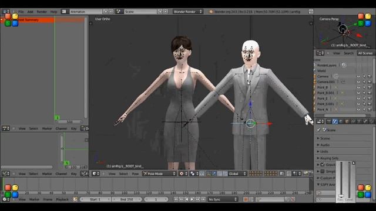Open the World properties tab

tap(341, 121)
